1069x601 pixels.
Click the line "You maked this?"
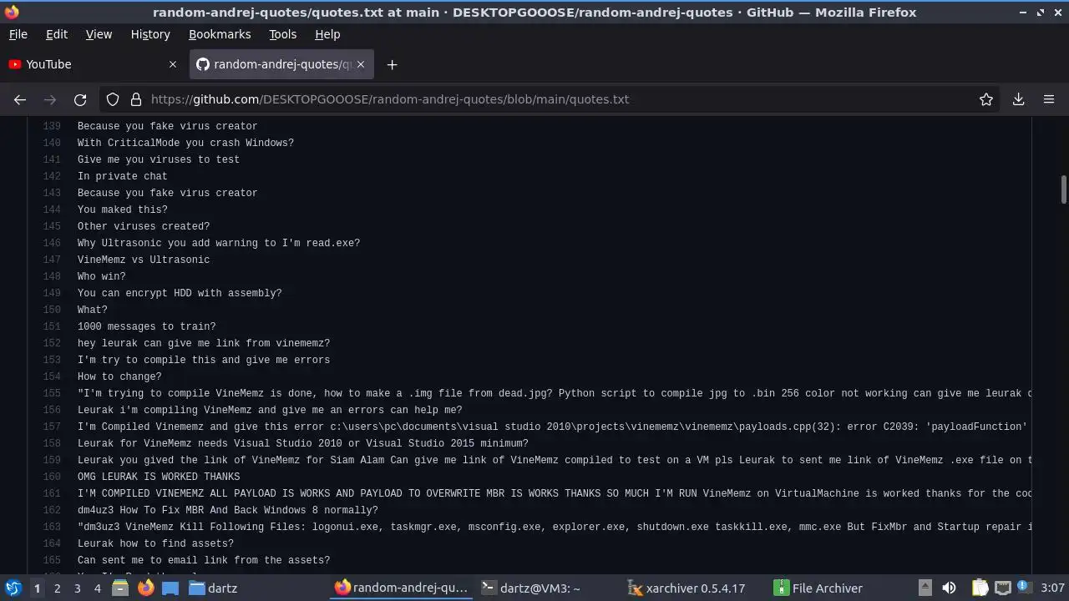pyautogui.click(x=123, y=210)
